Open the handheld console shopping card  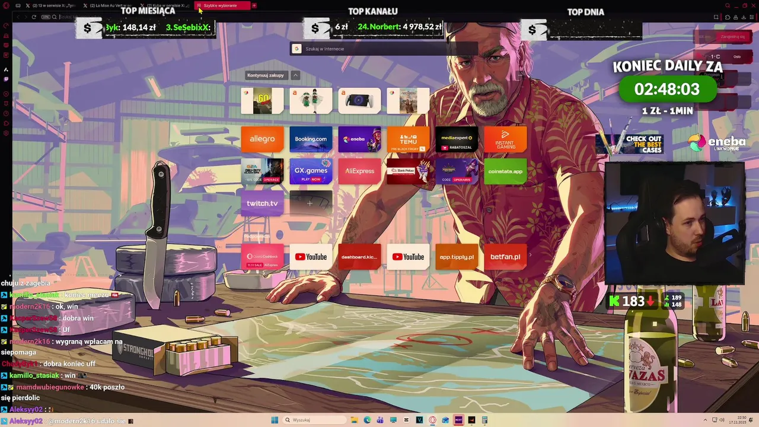359,101
